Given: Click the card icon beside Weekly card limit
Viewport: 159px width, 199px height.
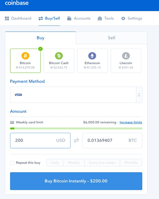Looking at the screenshot, I should click(x=12, y=123).
